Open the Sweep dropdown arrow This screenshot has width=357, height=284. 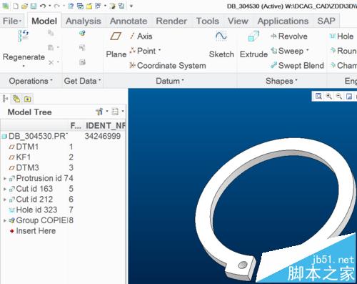[308, 50]
